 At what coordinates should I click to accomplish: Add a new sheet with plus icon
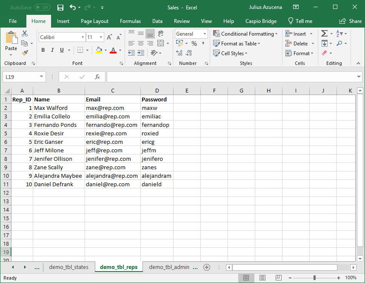coord(207,267)
